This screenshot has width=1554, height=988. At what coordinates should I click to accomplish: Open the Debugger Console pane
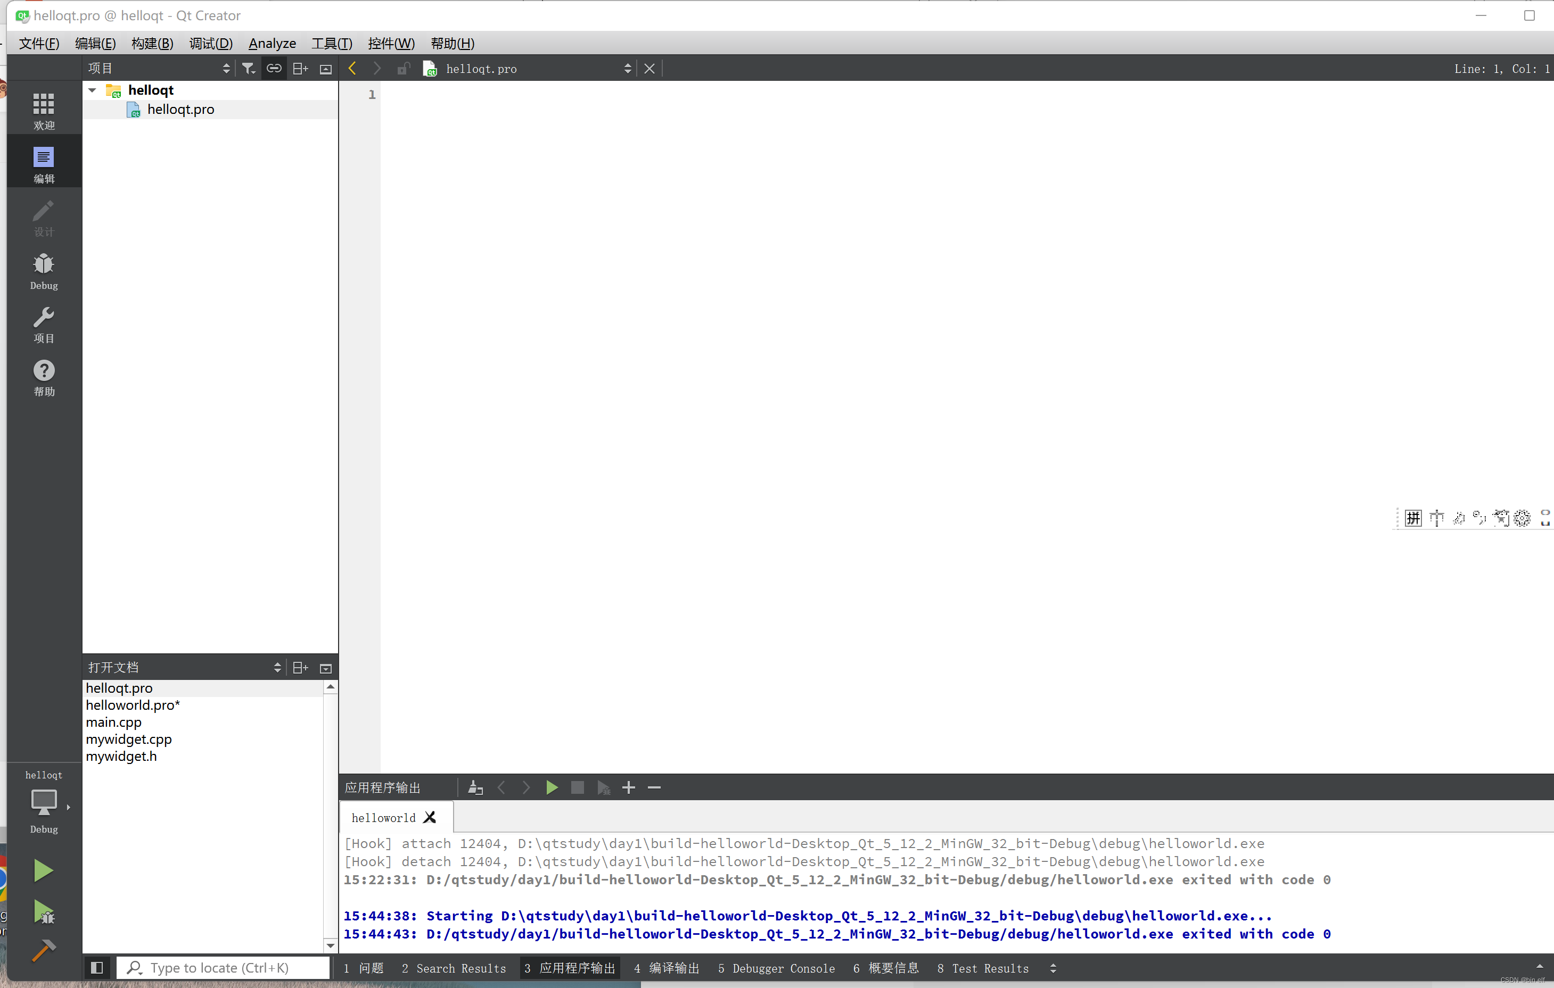(776, 968)
